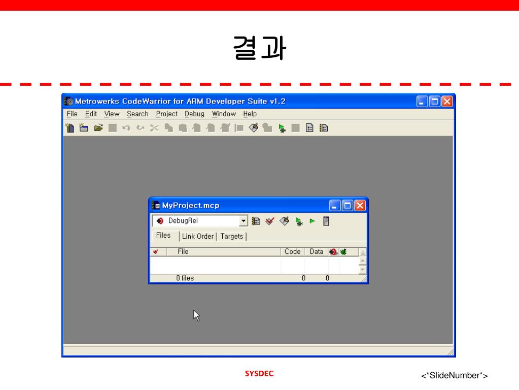This screenshot has height=390, width=519.
Task: Click the file list scroll down arrow
Action: click(363, 269)
